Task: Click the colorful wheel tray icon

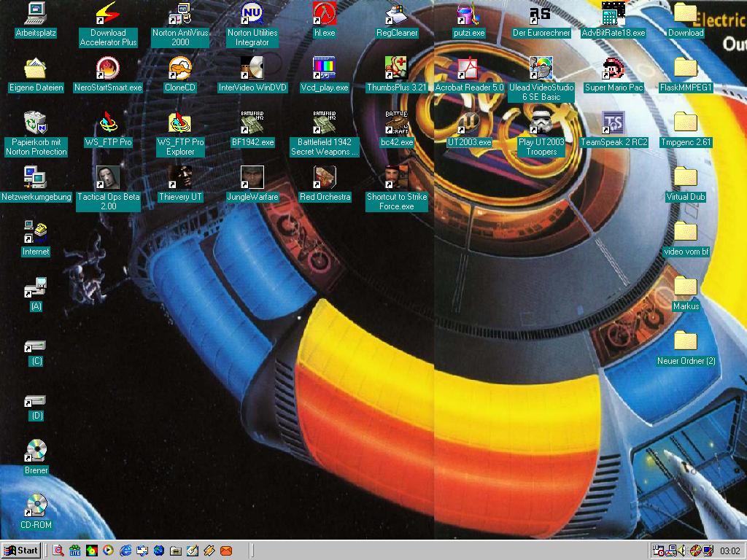Action: pyautogui.click(x=695, y=551)
